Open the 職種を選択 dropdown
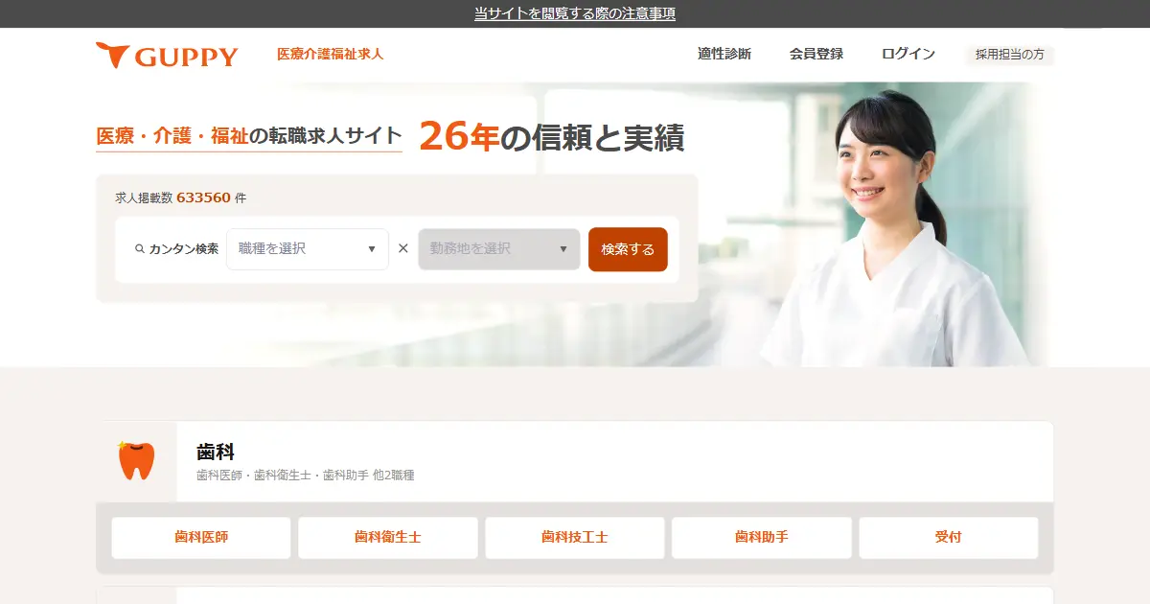Screen dimensions: 1150x604 point(308,249)
